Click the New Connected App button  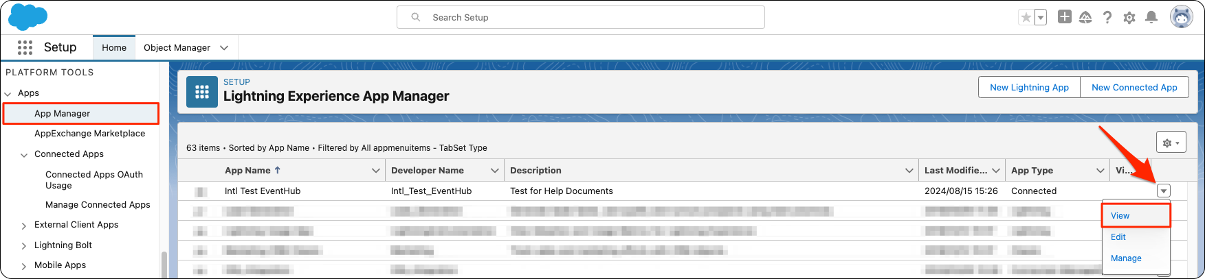(1134, 87)
